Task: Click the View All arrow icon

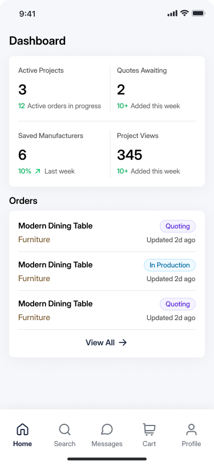Action: point(123,342)
